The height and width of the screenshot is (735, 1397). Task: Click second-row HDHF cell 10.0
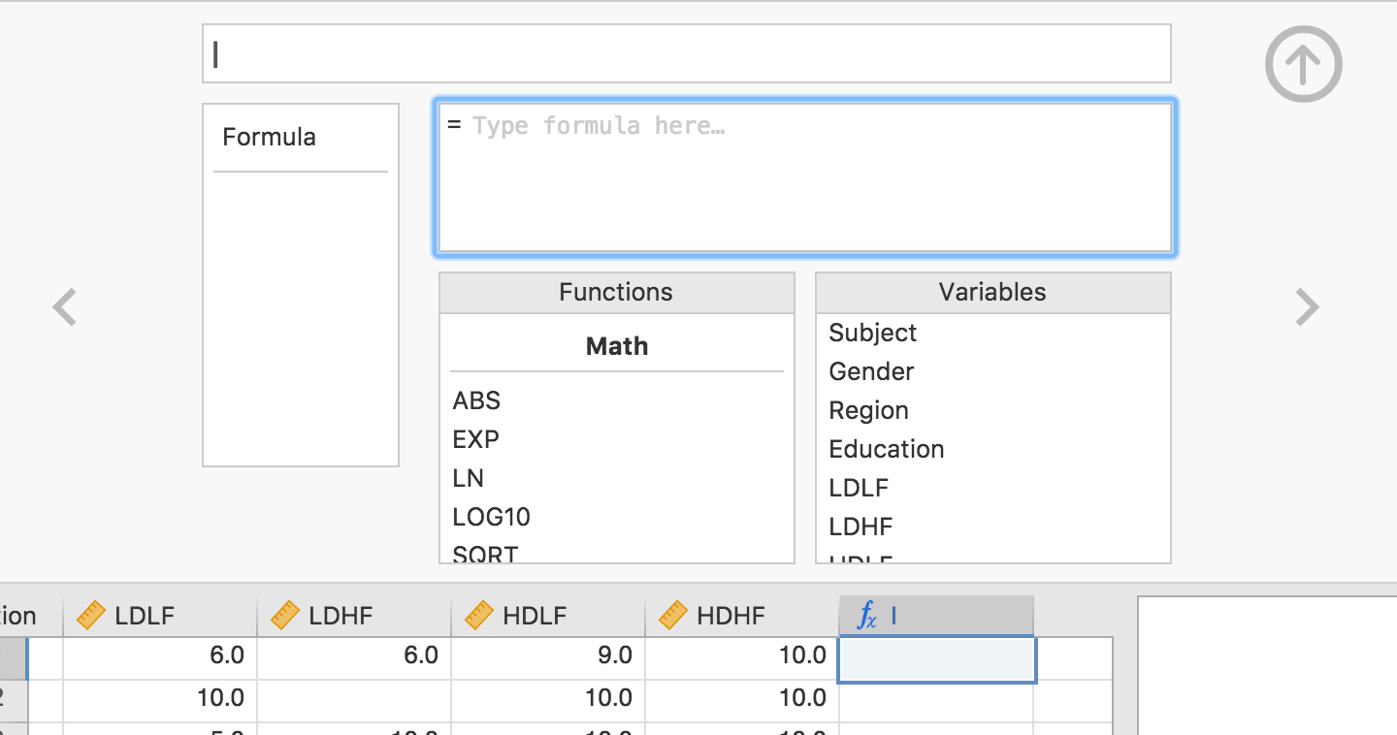click(742, 700)
